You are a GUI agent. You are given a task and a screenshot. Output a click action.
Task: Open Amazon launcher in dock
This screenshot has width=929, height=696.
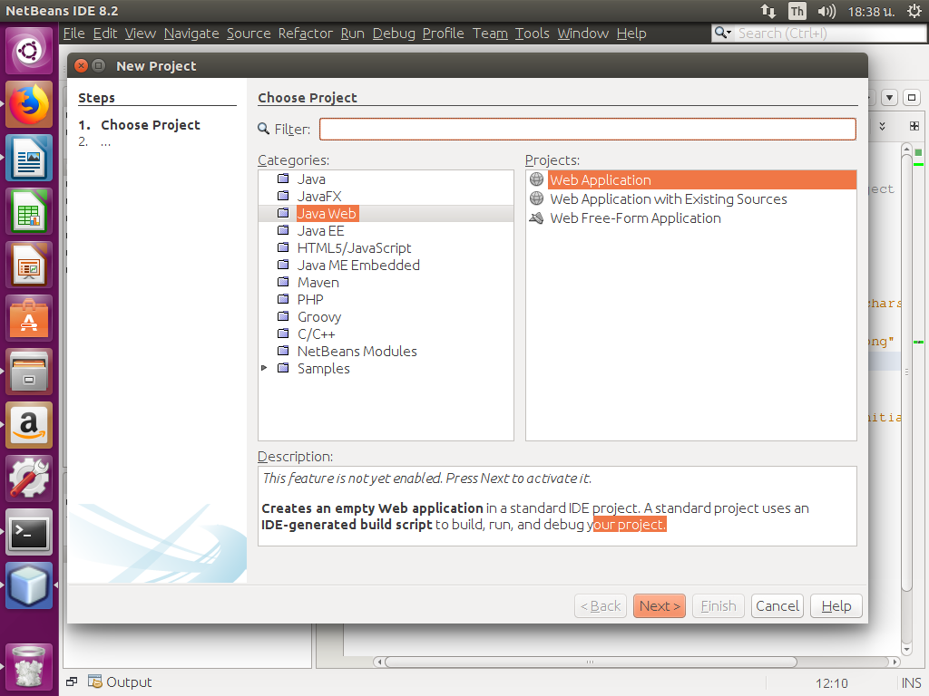(x=29, y=425)
